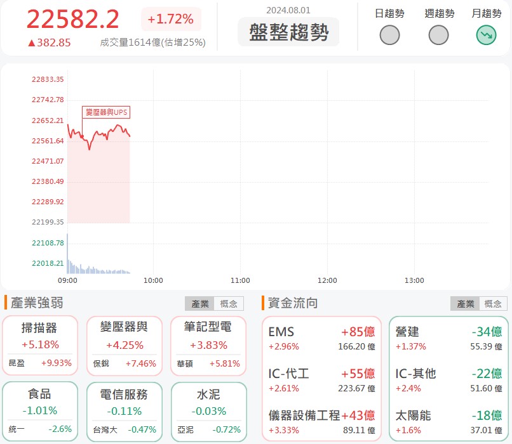
Task: Click the ▲382.85 point change
Action: 49,42
